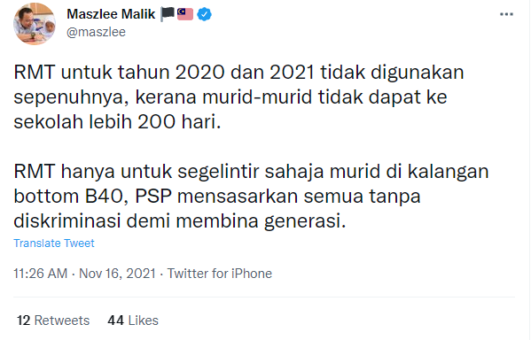Click the Nov 16, 2021 date
Screen dimensions: 531x340
pos(117,274)
